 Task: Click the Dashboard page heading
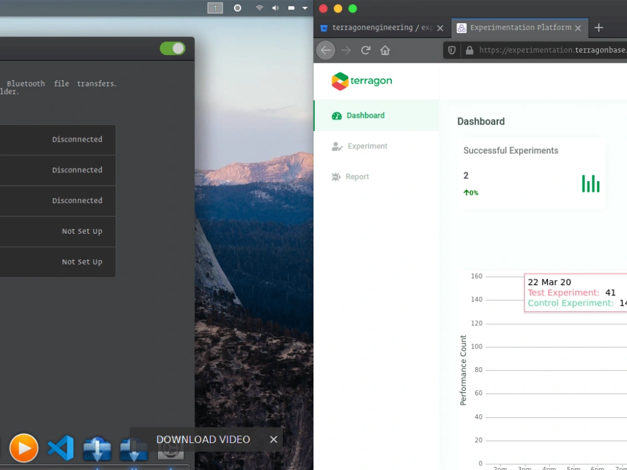[x=481, y=122]
